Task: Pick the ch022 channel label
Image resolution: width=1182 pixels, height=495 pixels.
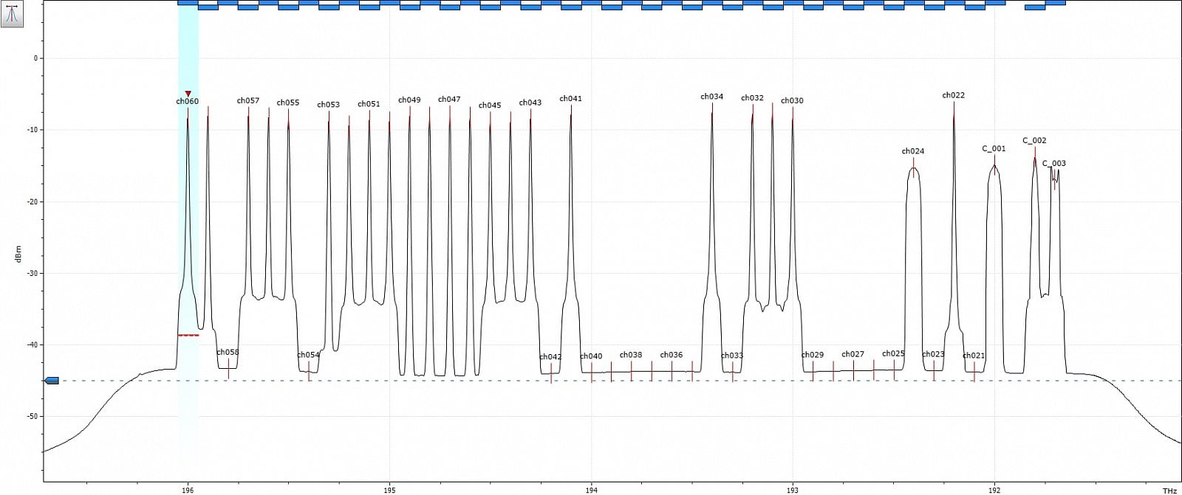Action: (953, 95)
